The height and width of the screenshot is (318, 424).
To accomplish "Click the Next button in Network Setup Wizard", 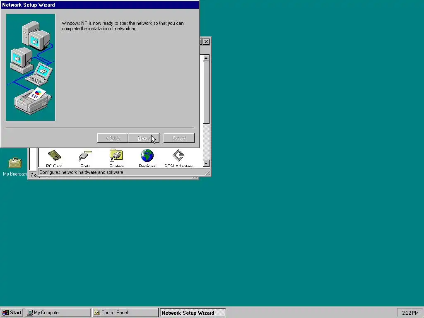I will [144, 138].
